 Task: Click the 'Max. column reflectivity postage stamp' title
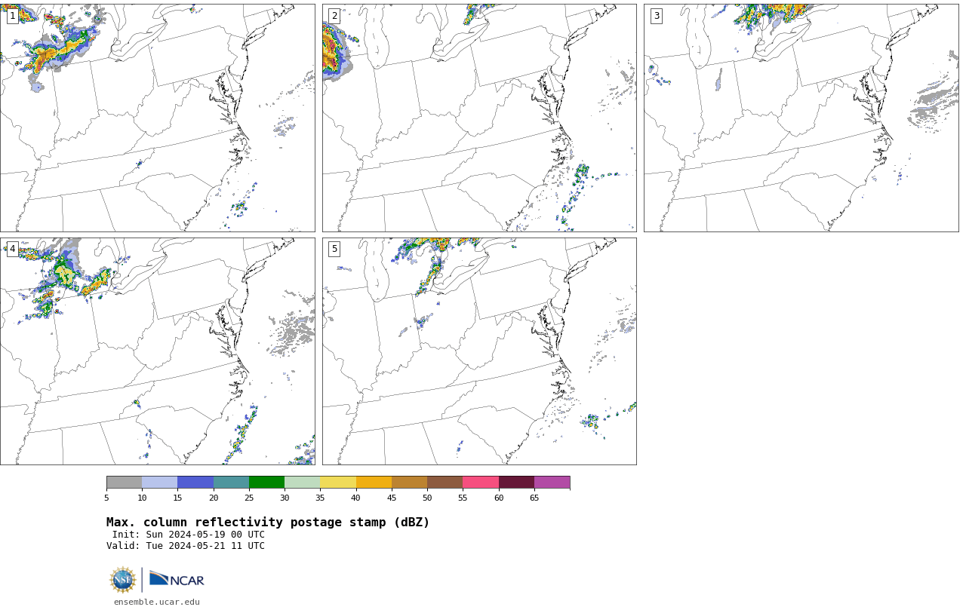[x=268, y=523]
